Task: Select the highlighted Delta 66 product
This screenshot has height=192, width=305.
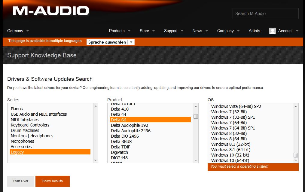Action: 150,120
